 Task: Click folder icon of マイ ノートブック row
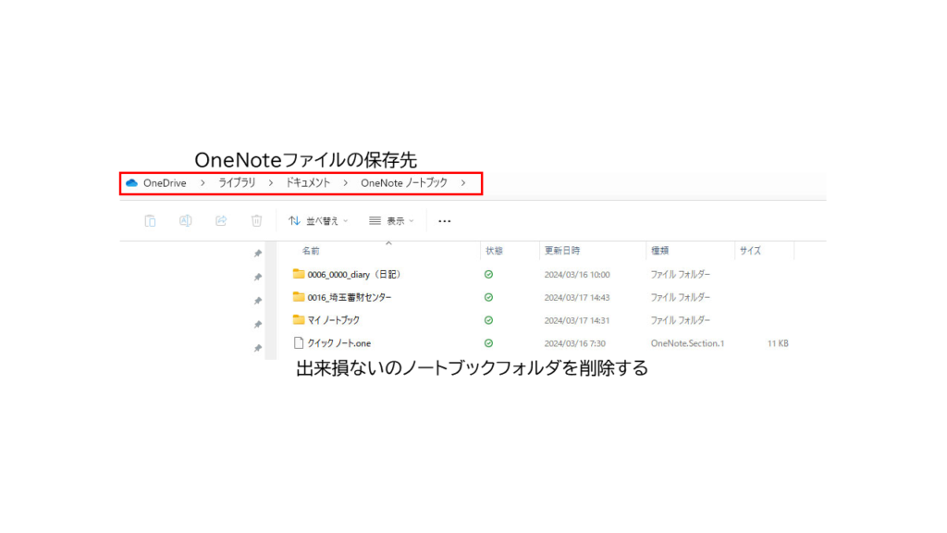[299, 319]
